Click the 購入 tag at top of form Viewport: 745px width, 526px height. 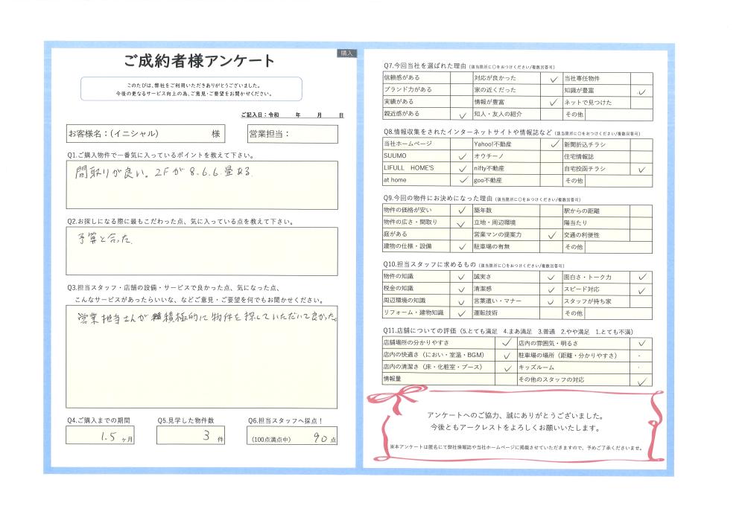[347, 54]
